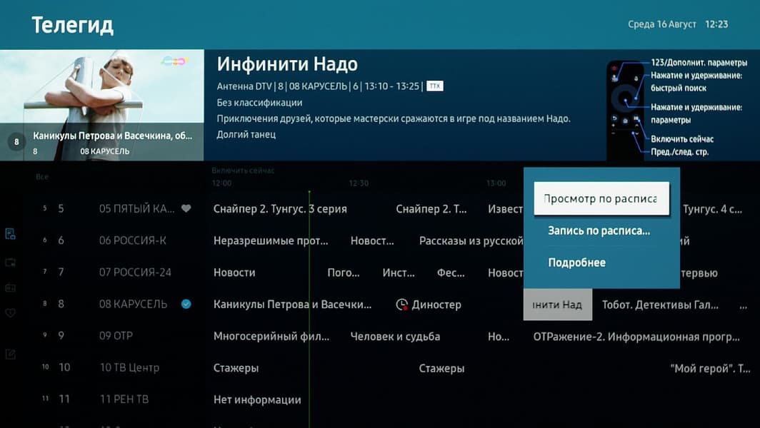Open favorites heart icon in the left sidebar
760x428 pixels.
coord(10,312)
